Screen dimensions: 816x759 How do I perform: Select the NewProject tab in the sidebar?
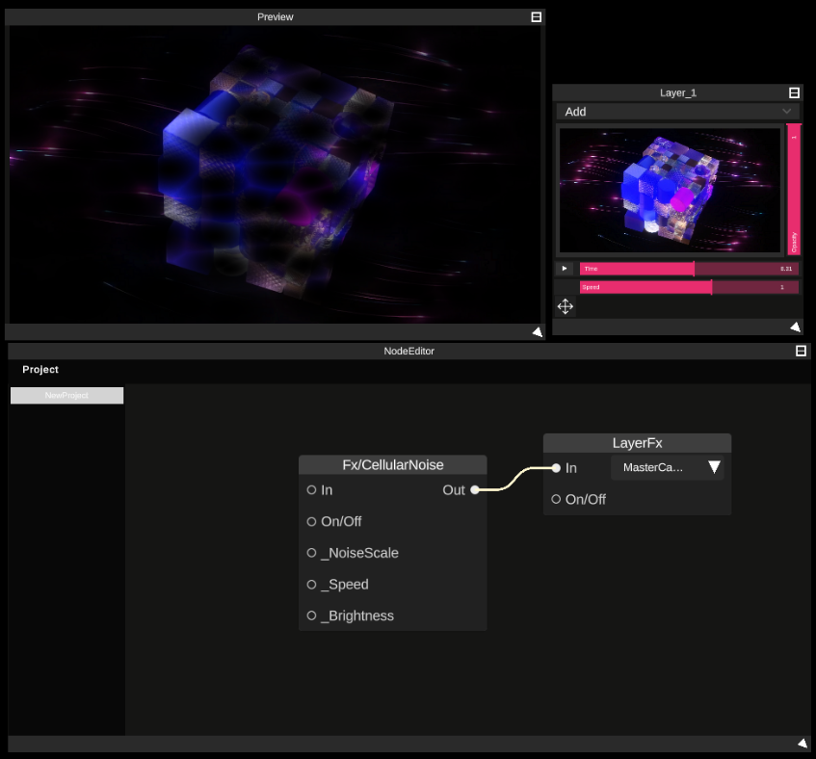click(66, 395)
